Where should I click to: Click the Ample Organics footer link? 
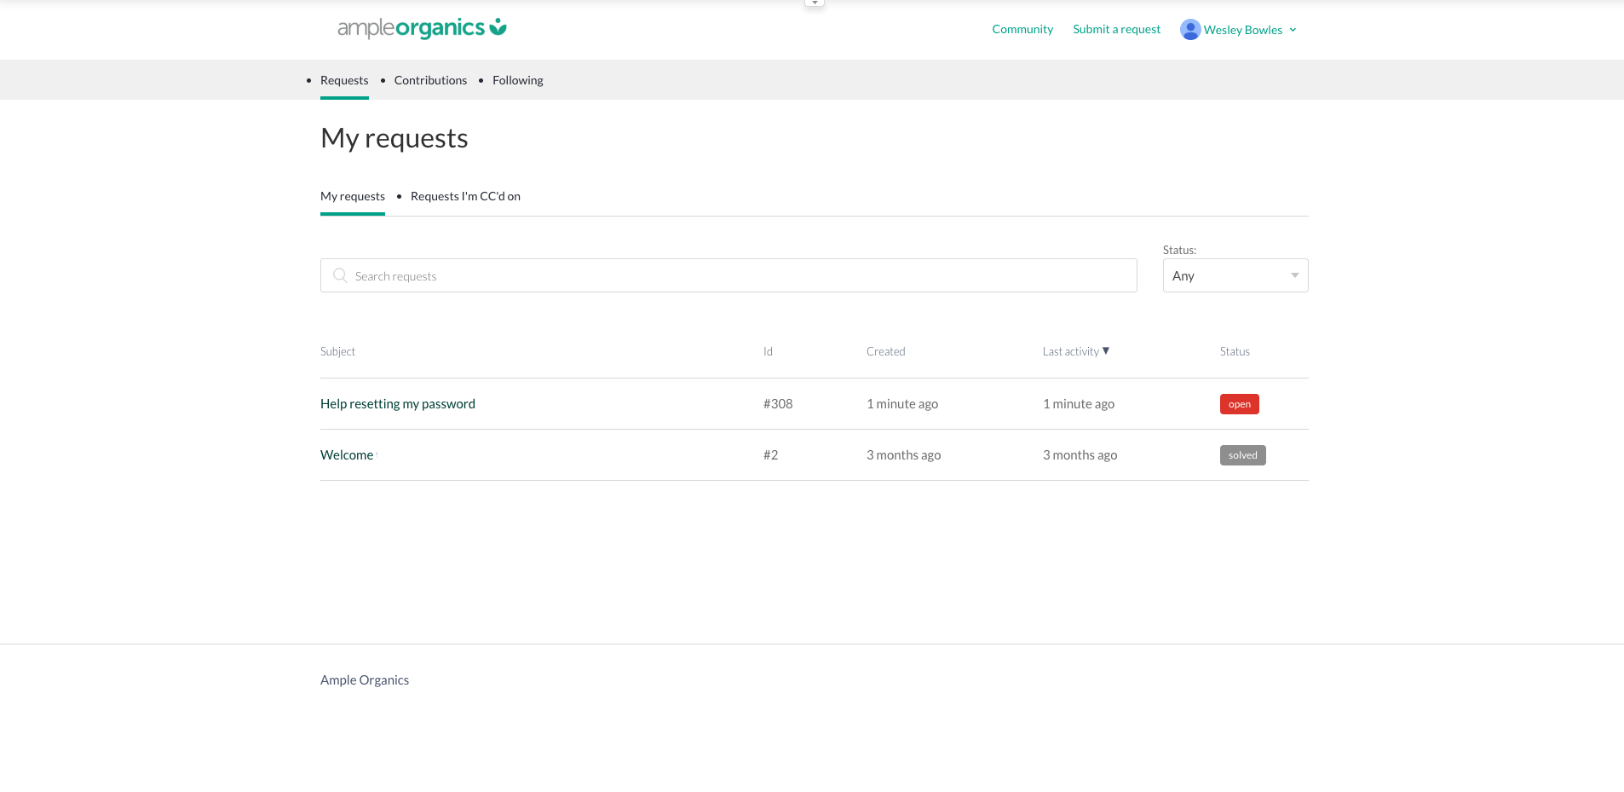365,679
